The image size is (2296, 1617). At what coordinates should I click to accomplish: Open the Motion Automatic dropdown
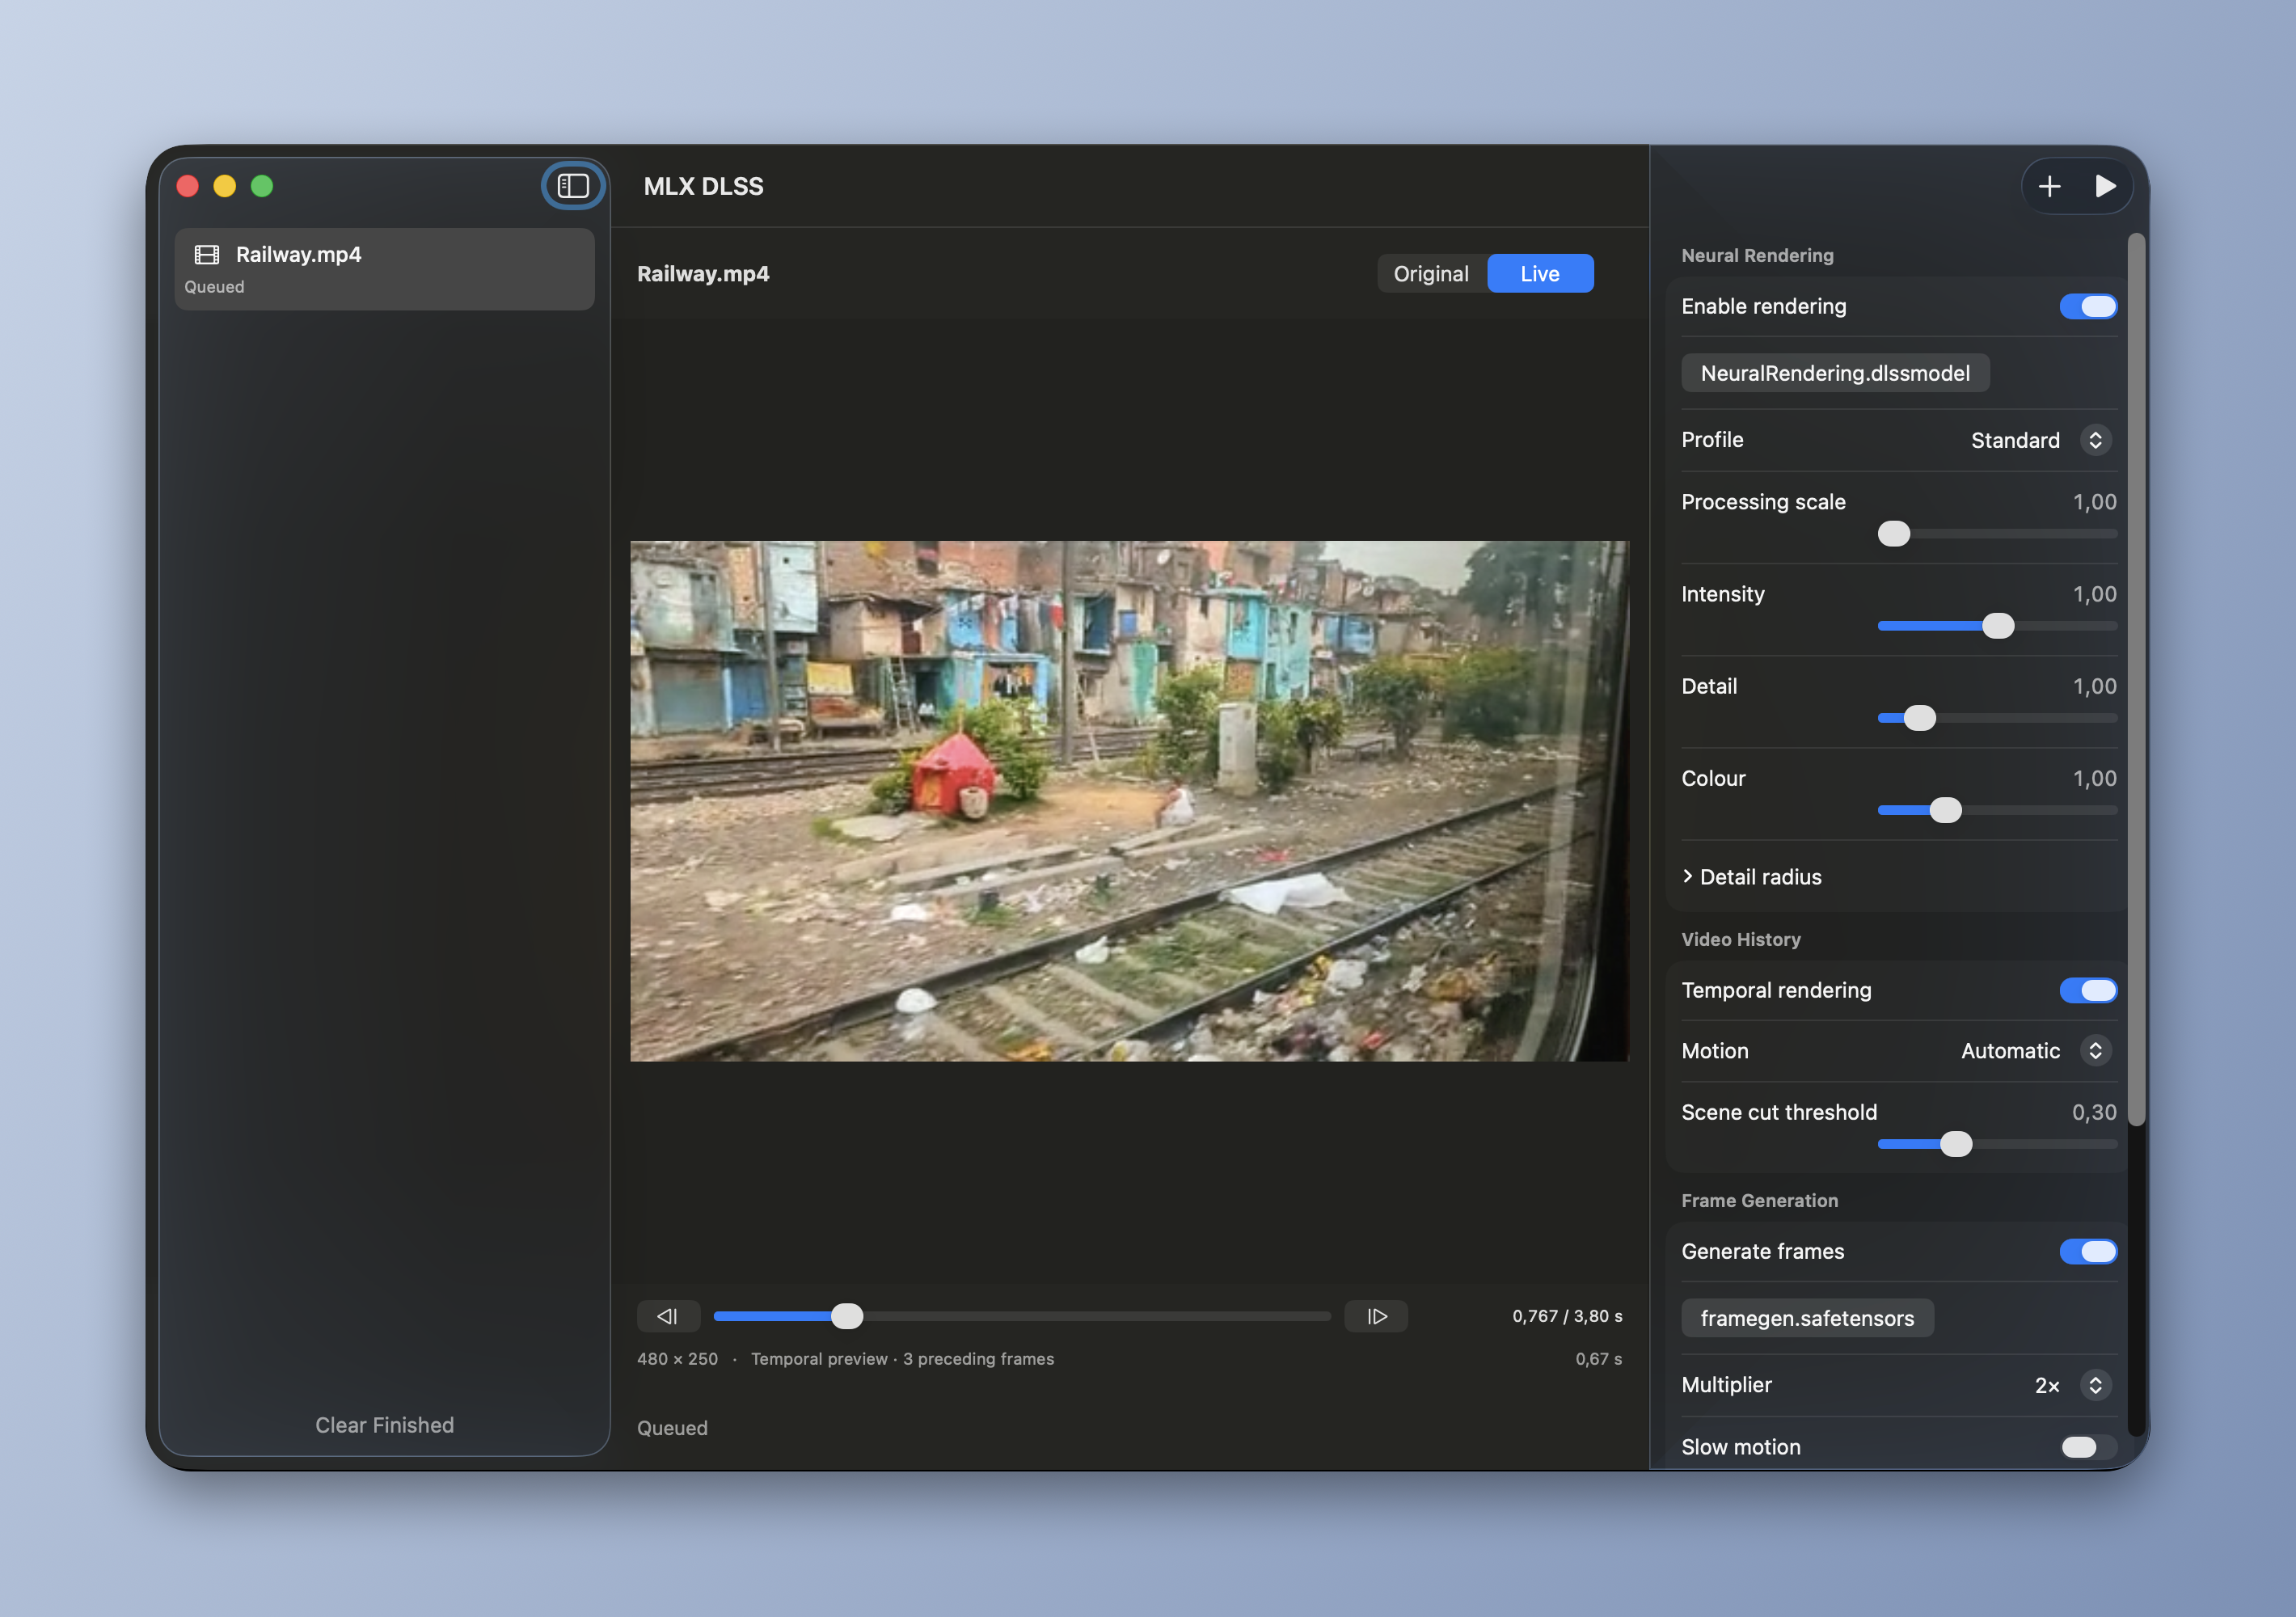2036,1051
